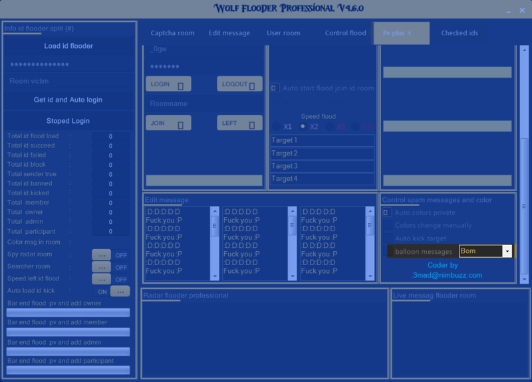
Task: Click Get id and Auto login
Action: (68, 100)
